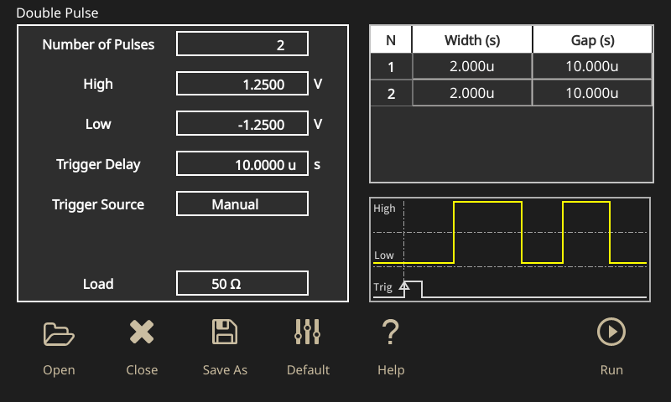Select pulse 1 Width cell

(x=472, y=67)
